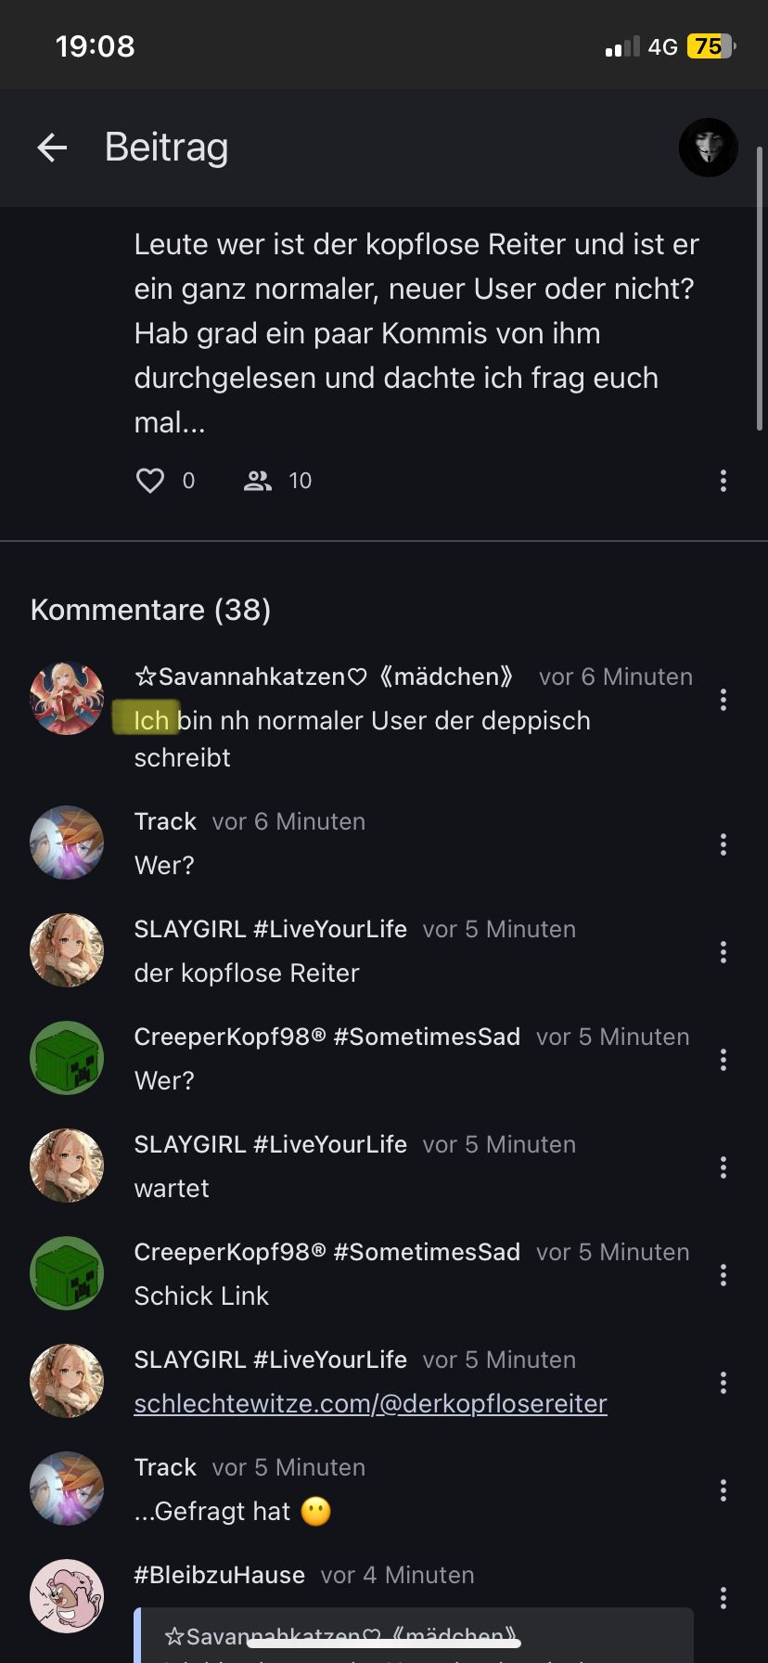The image size is (768, 1663).
Task: Like the post with heart icon
Action: (150, 481)
